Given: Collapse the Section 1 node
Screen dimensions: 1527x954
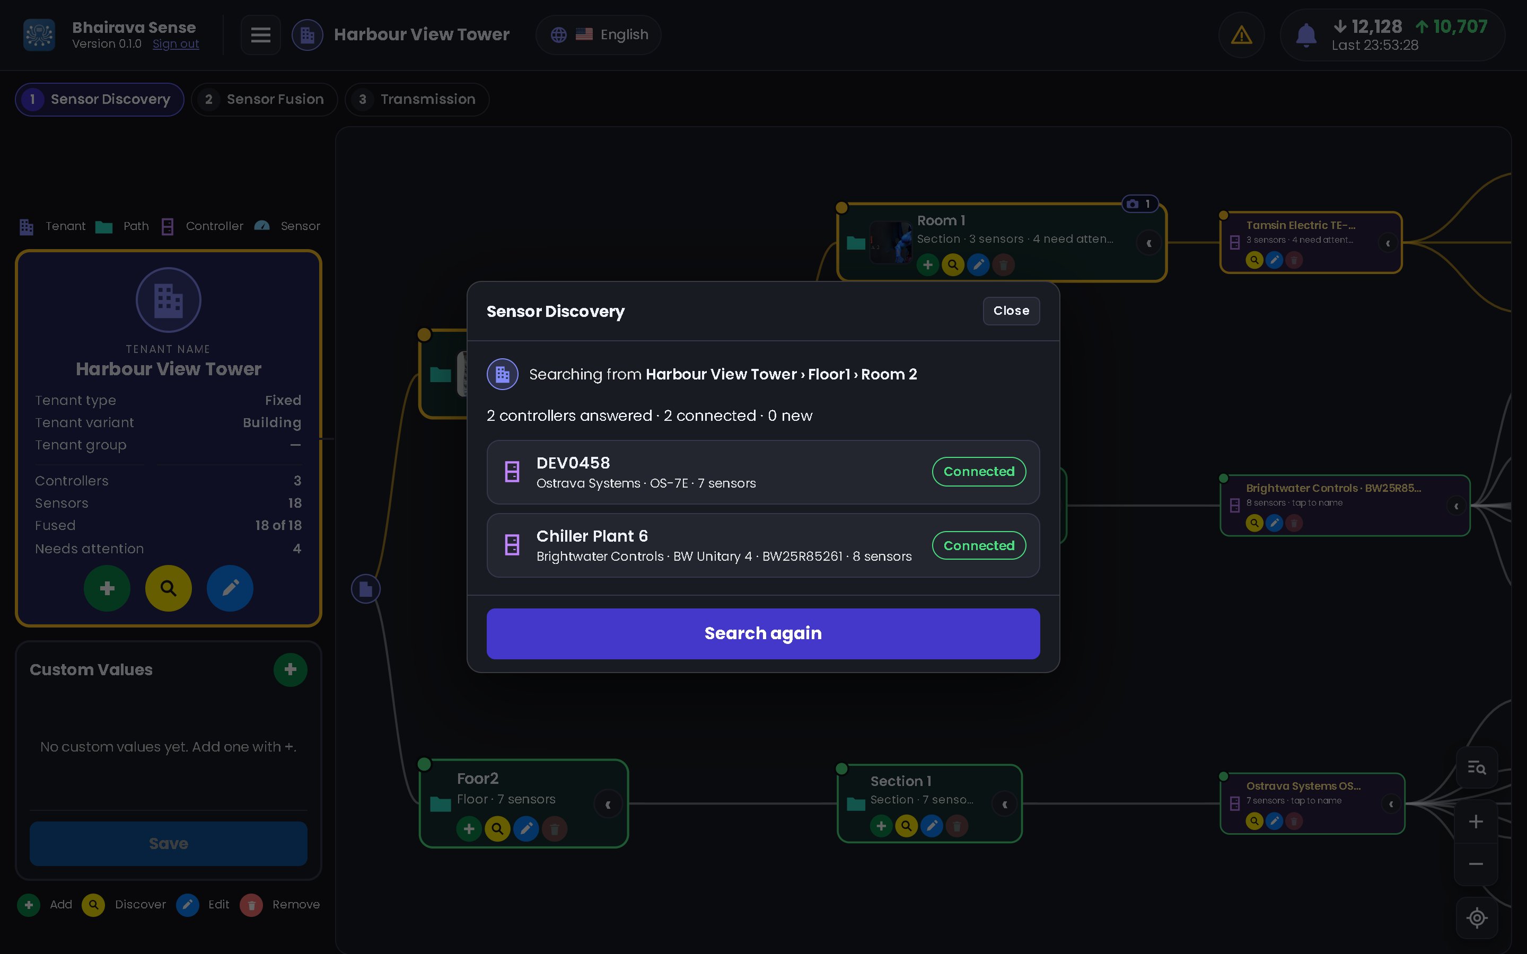Looking at the screenshot, I should [x=1005, y=804].
